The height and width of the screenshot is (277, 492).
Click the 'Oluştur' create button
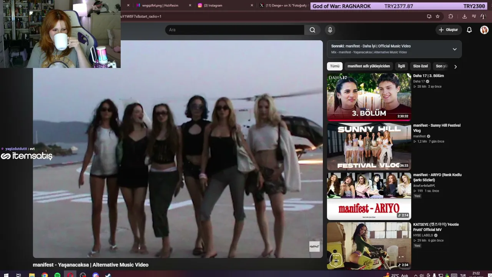coord(448,30)
